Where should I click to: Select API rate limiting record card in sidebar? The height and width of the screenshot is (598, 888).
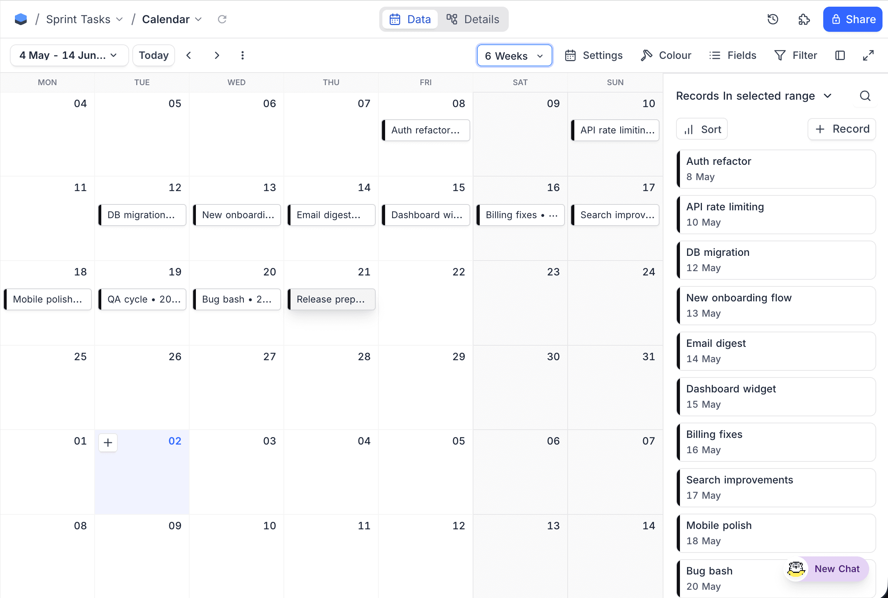tap(776, 215)
